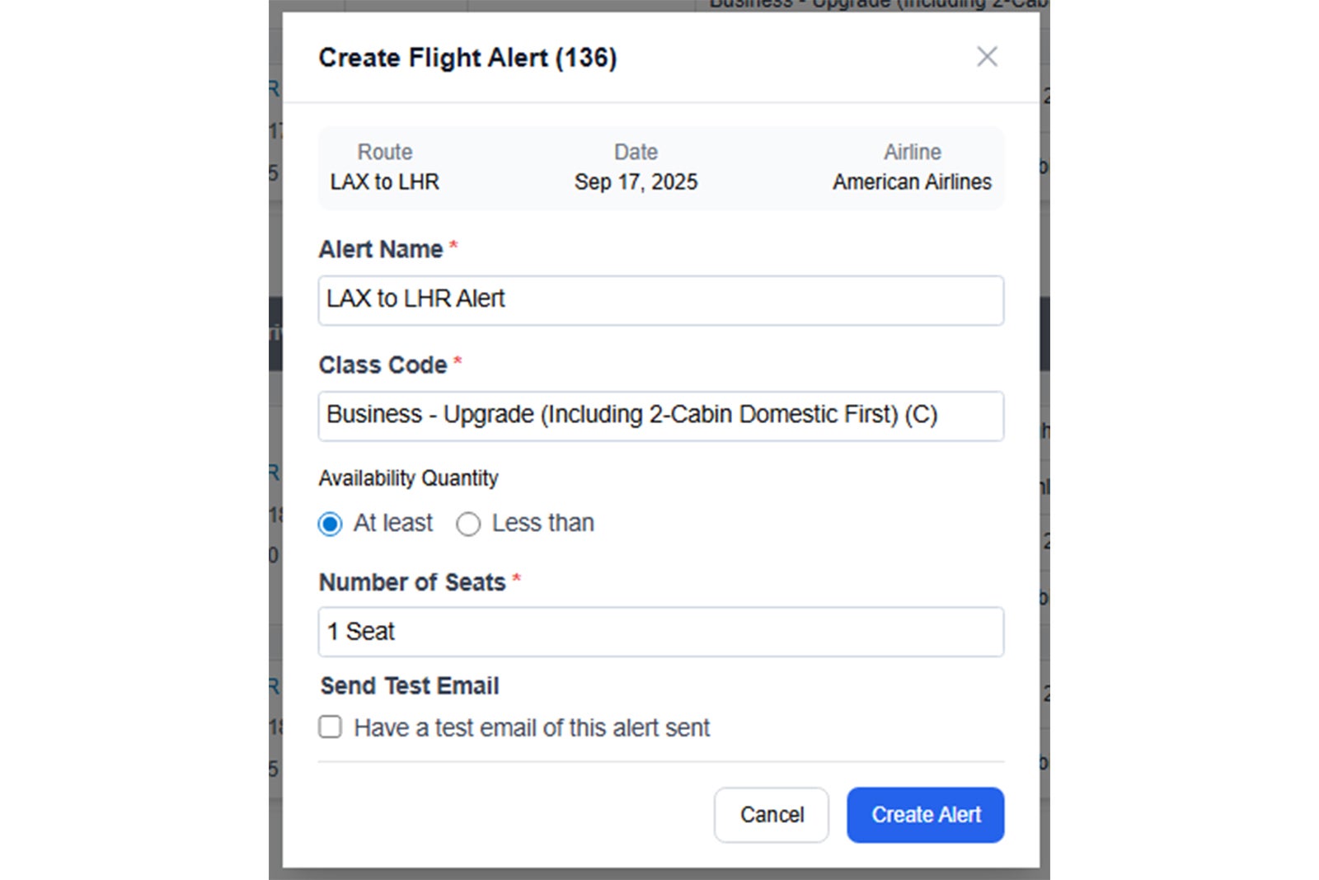The width and height of the screenshot is (1319, 880).
Task: Click the Send Test Email heading
Action: coord(410,685)
